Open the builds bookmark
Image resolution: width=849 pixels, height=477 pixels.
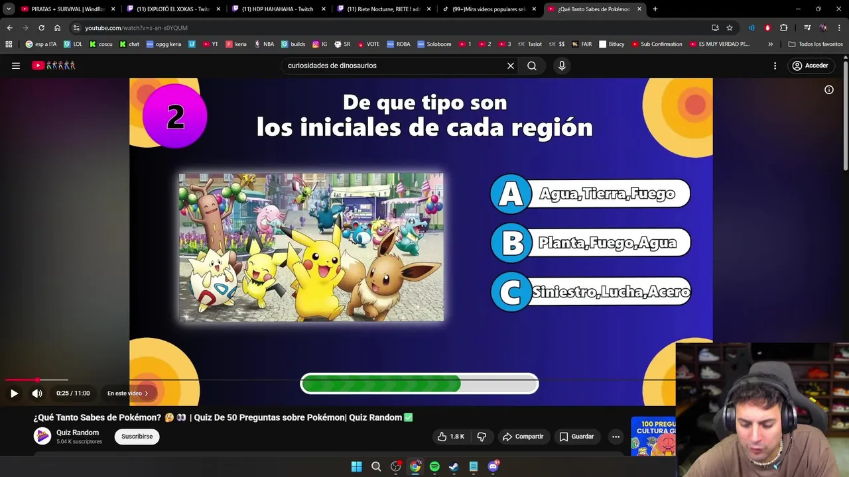(x=293, y=44)
